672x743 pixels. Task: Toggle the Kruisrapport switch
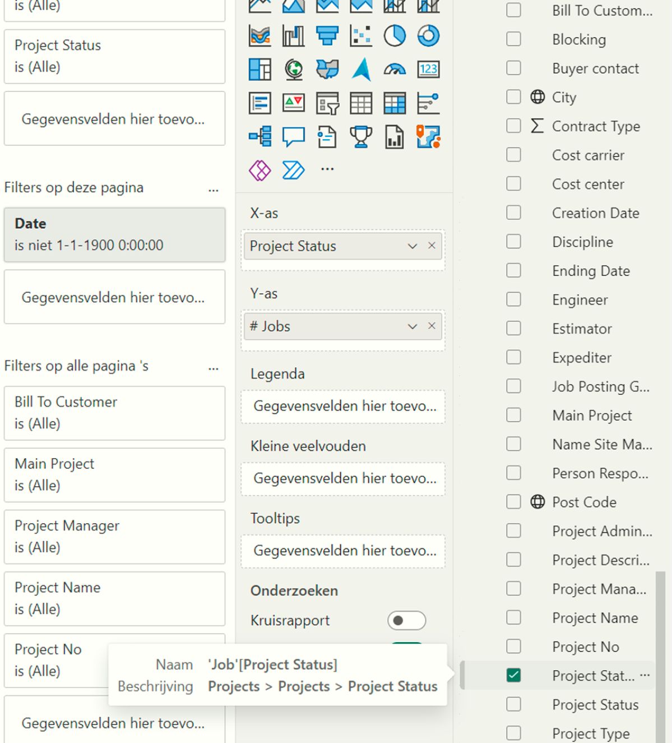click(406, 620)
